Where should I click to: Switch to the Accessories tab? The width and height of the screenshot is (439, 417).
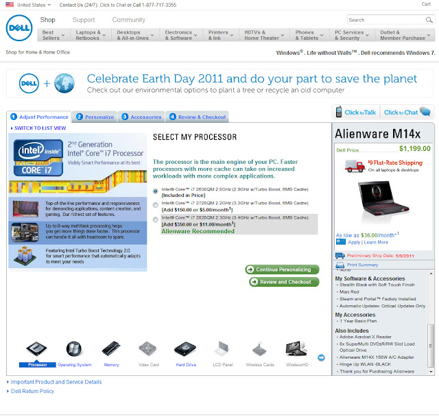tap(141, 117)
